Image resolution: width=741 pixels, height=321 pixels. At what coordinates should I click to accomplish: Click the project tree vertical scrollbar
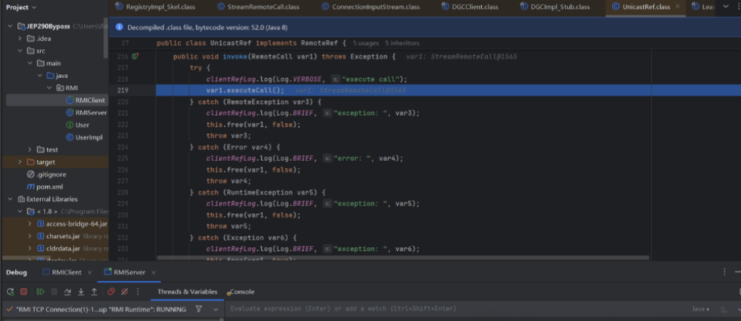[x=106, y=38]
